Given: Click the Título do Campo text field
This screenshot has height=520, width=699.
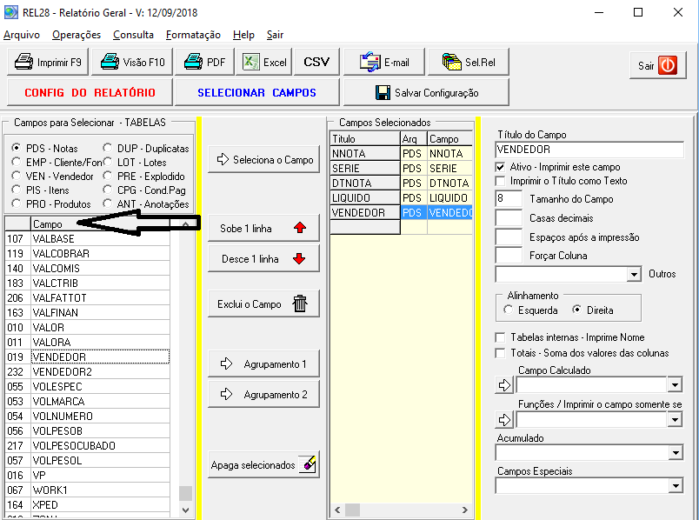Looking at the screenshot, I should (x=589, y=150).
